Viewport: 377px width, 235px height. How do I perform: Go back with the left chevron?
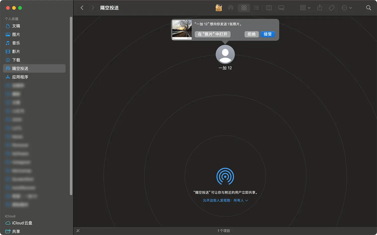[x=82, y=8]
